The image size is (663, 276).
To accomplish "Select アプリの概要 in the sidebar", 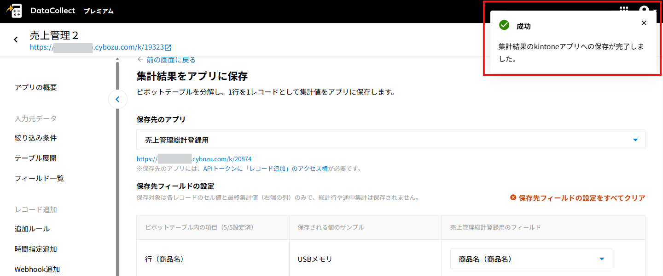I will [36, 87].
